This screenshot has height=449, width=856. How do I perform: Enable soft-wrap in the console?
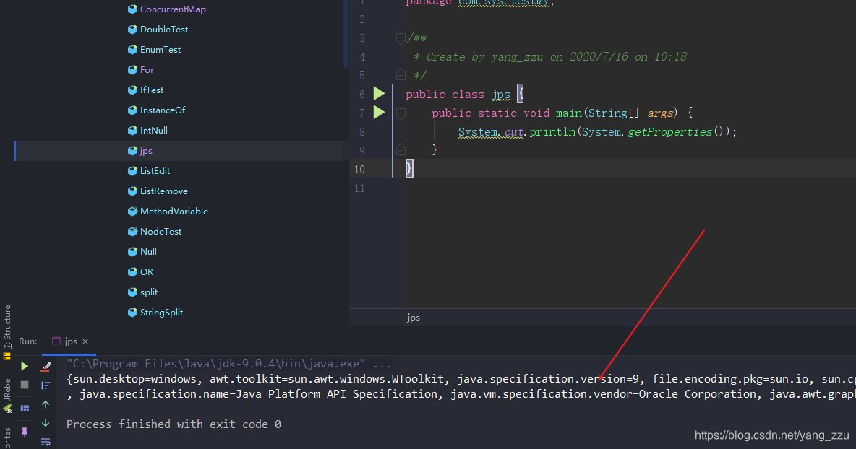[46, 442]
